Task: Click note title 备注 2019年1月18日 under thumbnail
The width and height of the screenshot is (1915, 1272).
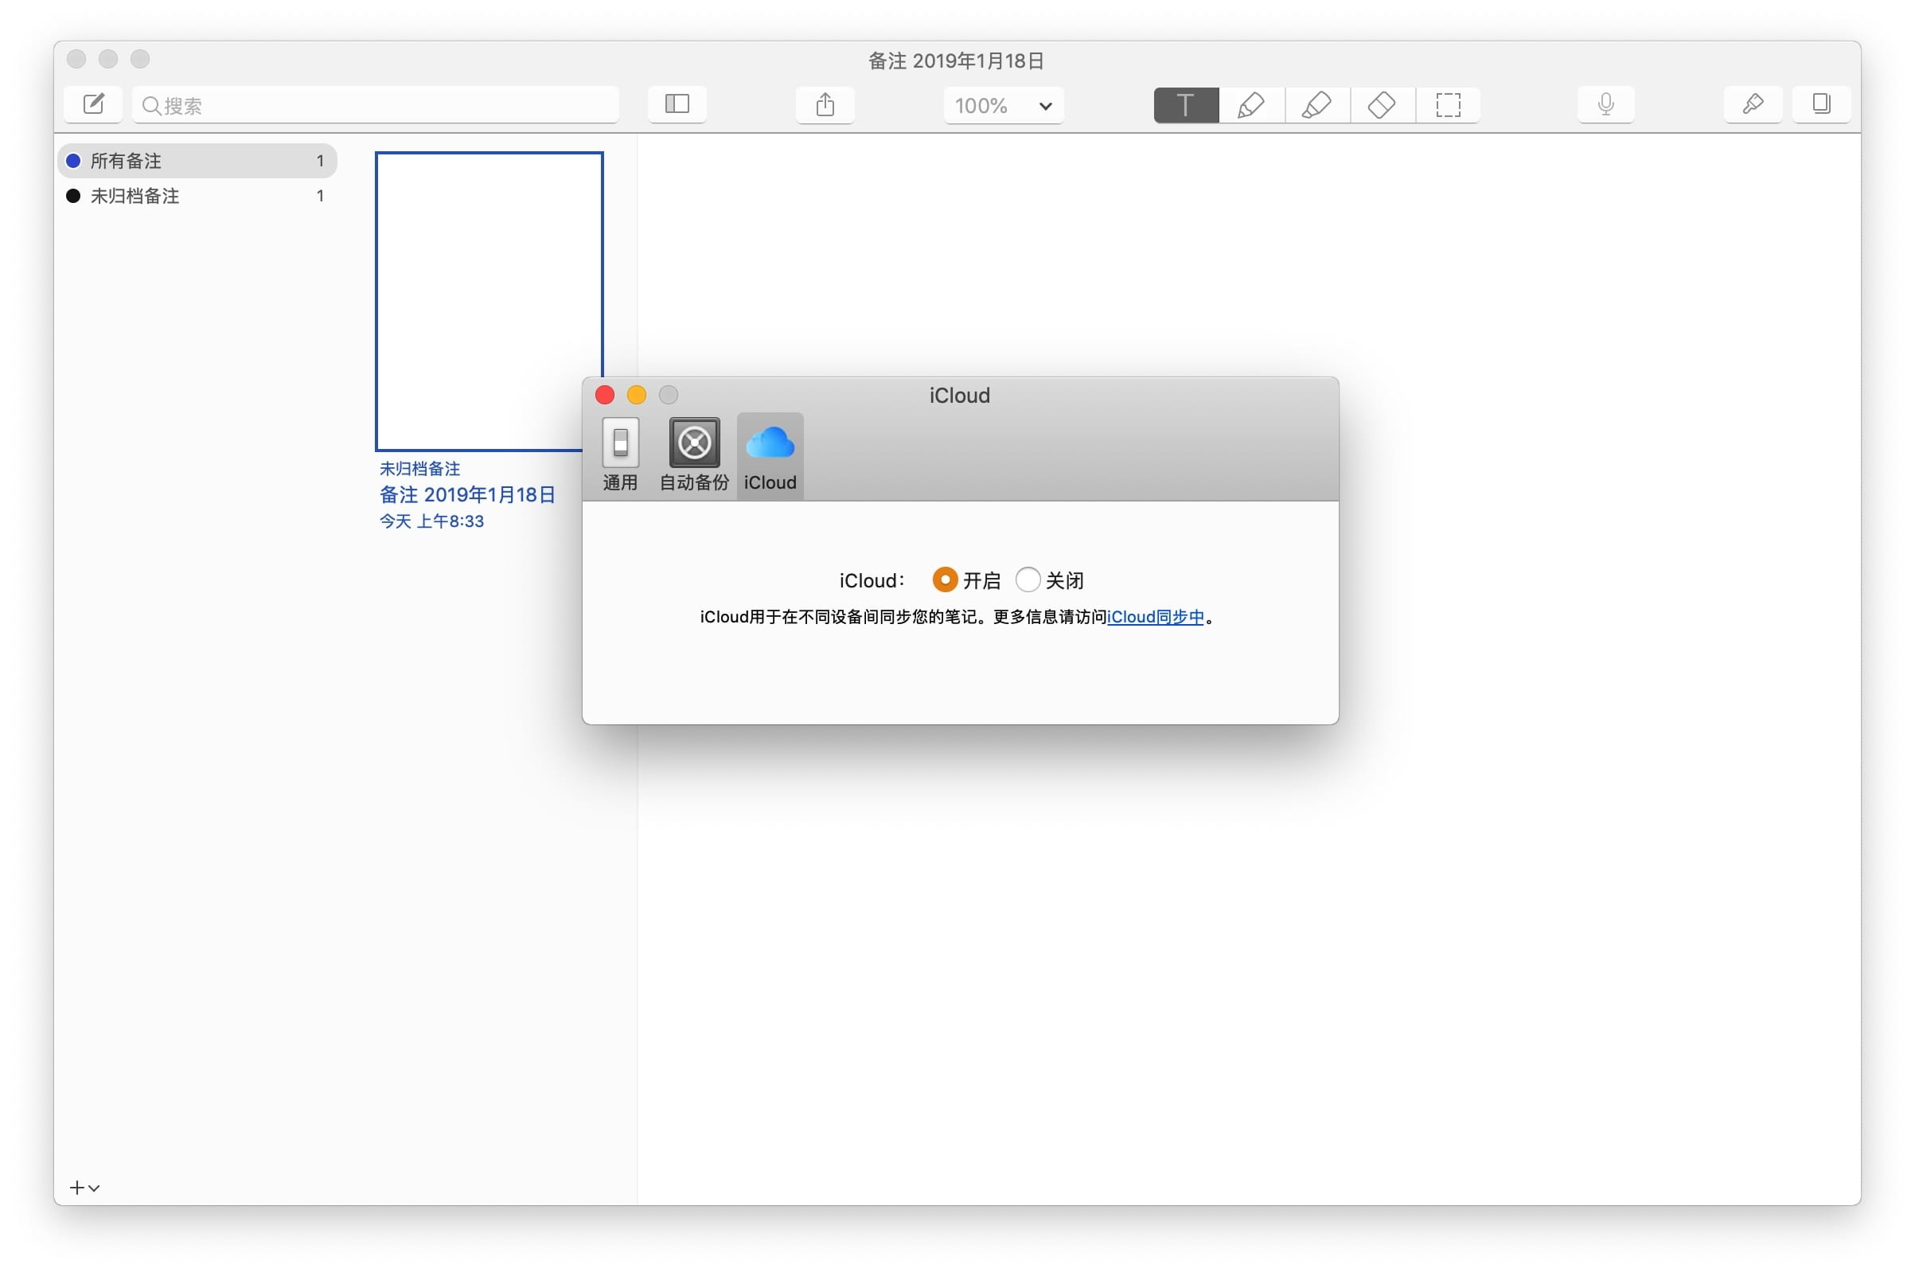Action: pos(467,495)
